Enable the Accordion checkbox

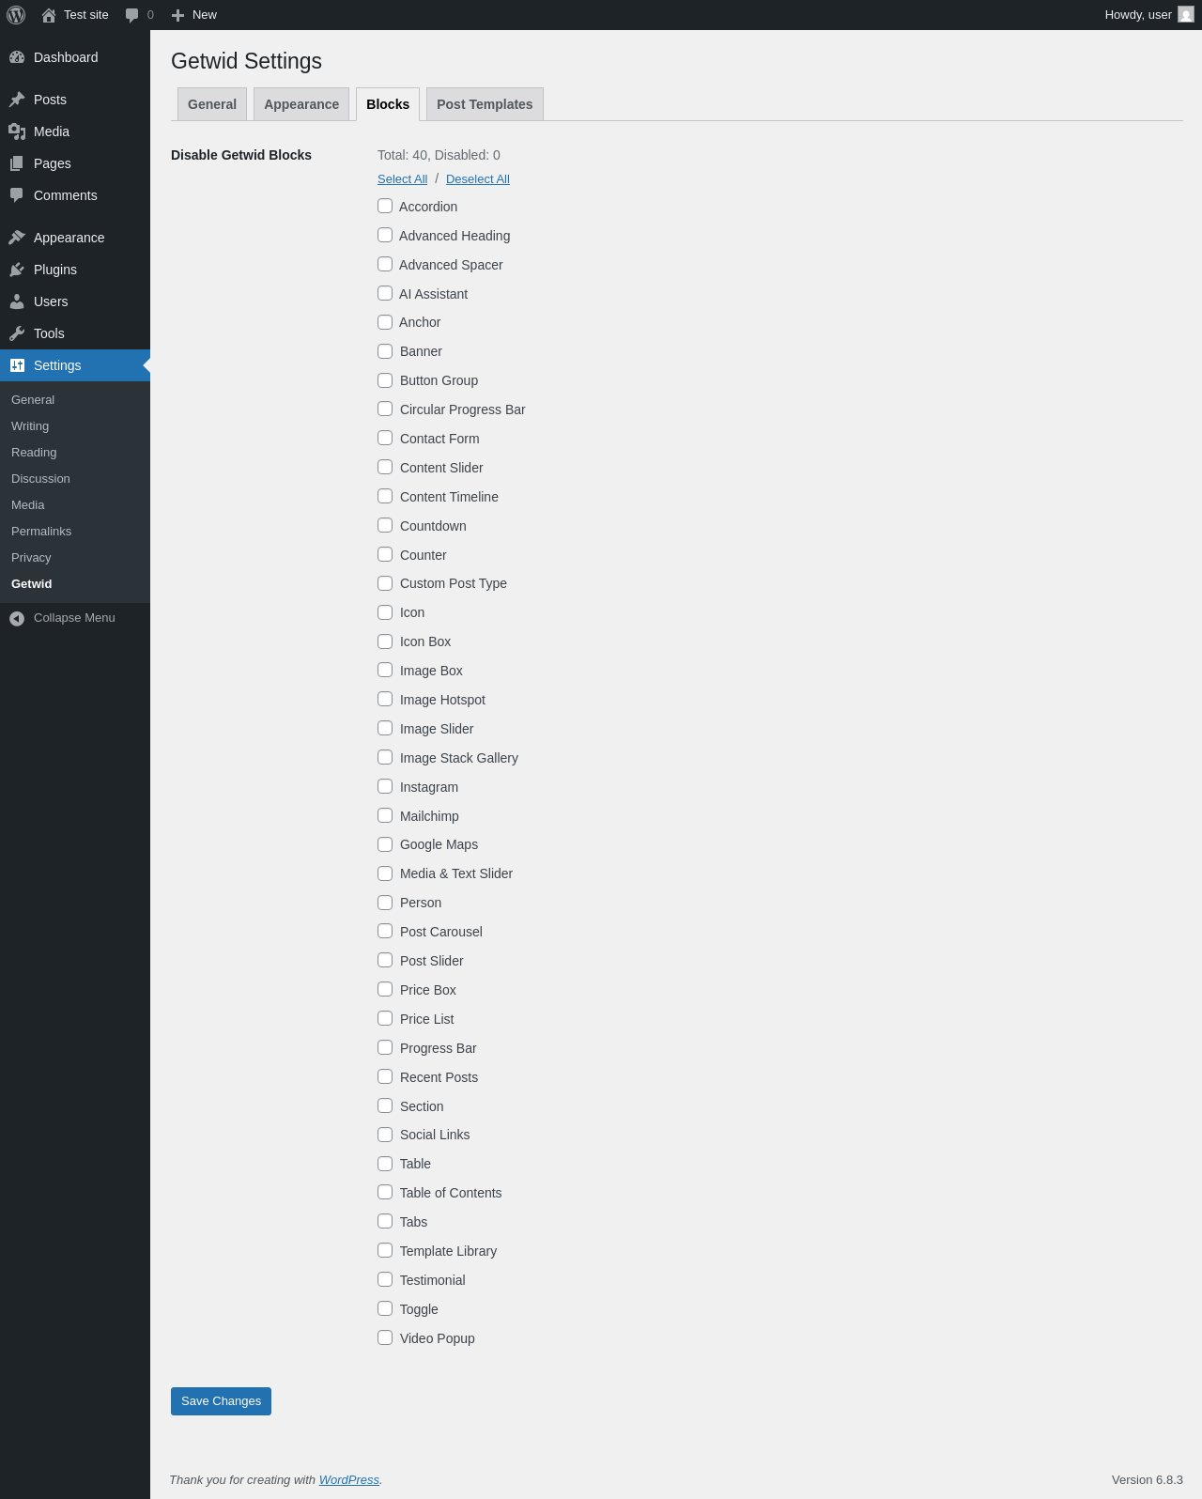pyautogui.click(x=385, y=206)
